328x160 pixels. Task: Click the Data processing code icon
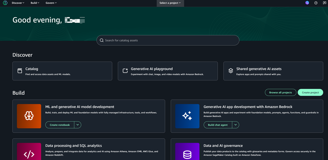[29, 152]
